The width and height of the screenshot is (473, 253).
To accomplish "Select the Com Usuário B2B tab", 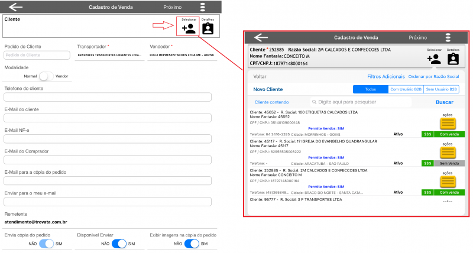I will (x=406, y=89).
